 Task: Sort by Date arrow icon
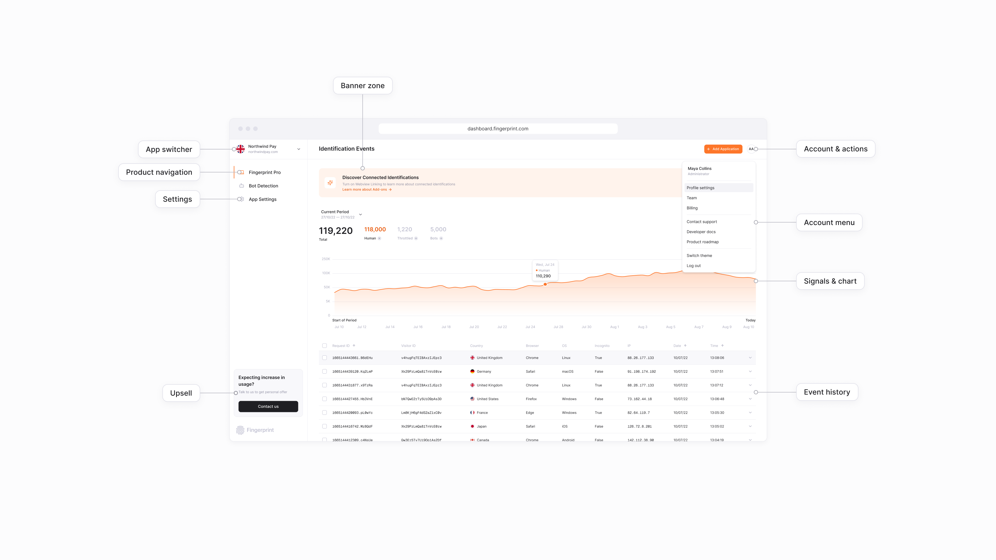[685, 346]
